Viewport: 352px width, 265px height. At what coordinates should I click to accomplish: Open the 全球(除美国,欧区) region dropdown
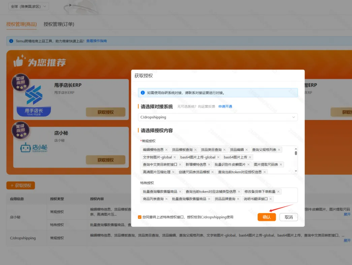pyautogui.click(x=28, y=6)
